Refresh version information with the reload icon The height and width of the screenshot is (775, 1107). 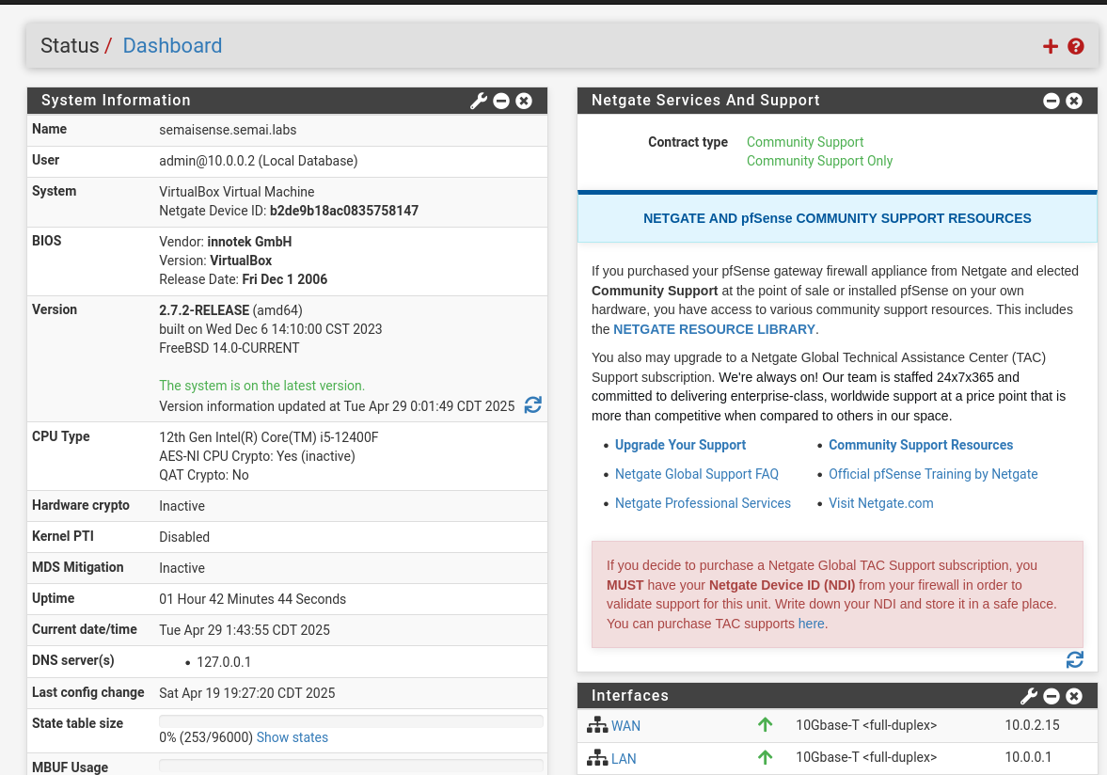533,404
